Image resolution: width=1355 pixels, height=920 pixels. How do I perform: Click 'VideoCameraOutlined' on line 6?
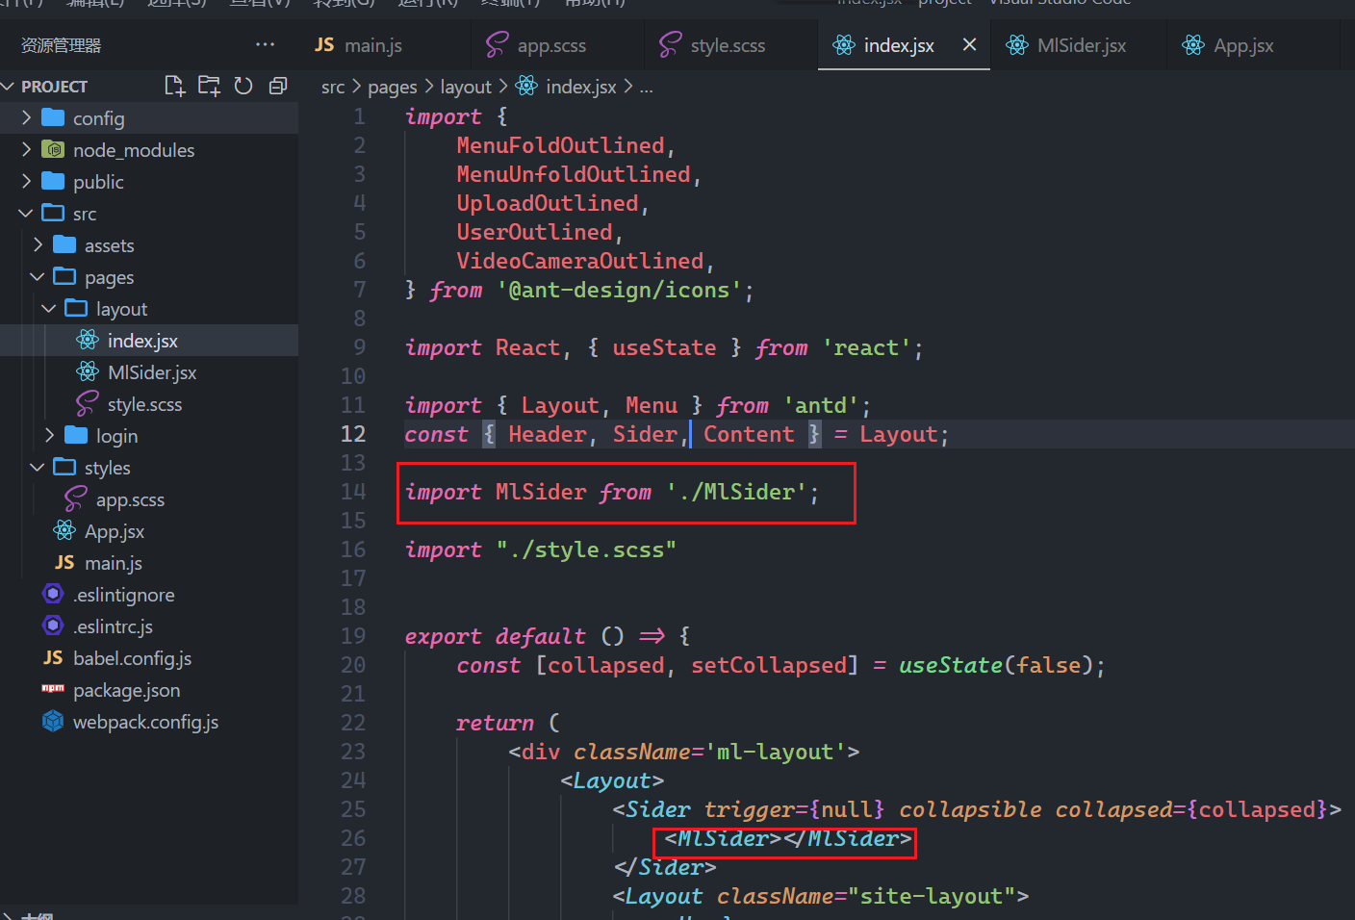pos(579,261)
